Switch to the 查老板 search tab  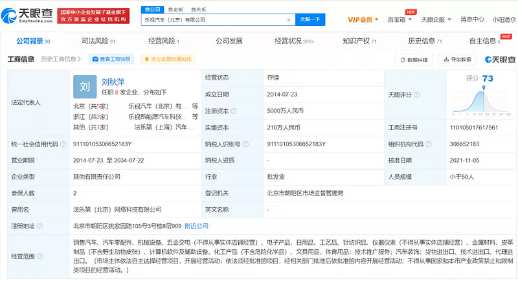coord(175,10)
